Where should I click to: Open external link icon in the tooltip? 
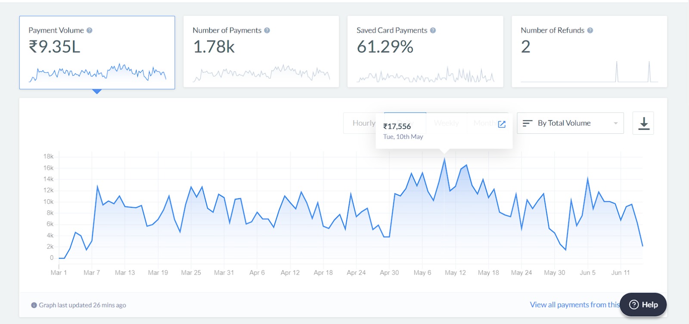[x=502, y=124]
